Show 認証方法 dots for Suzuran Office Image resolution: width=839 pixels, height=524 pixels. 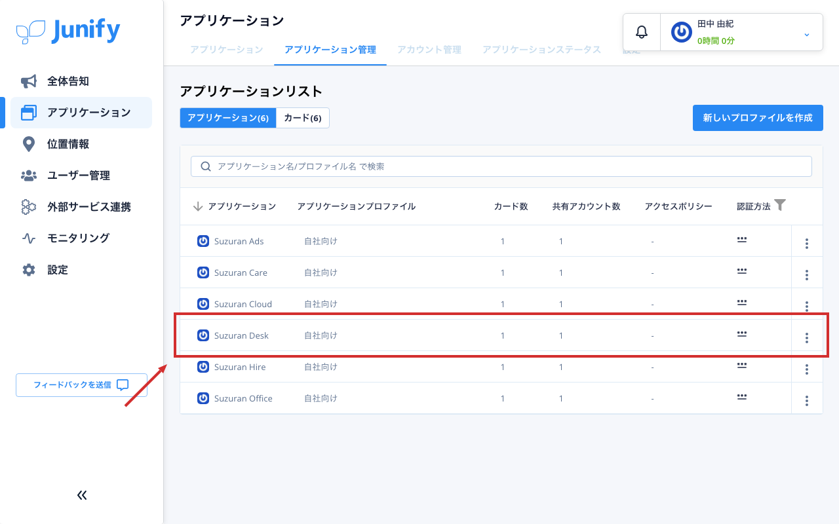pyautogui.click(x=742, y=397)
